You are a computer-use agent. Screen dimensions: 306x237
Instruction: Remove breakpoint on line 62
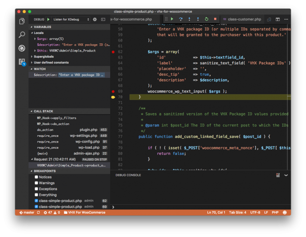pos(113,52)
